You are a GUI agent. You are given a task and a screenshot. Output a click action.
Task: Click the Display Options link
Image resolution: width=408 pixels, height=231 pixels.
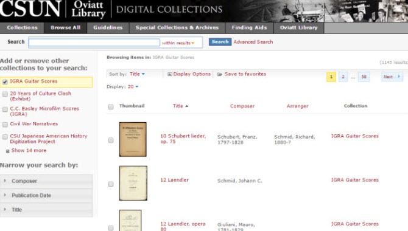(x=192, y=74)
